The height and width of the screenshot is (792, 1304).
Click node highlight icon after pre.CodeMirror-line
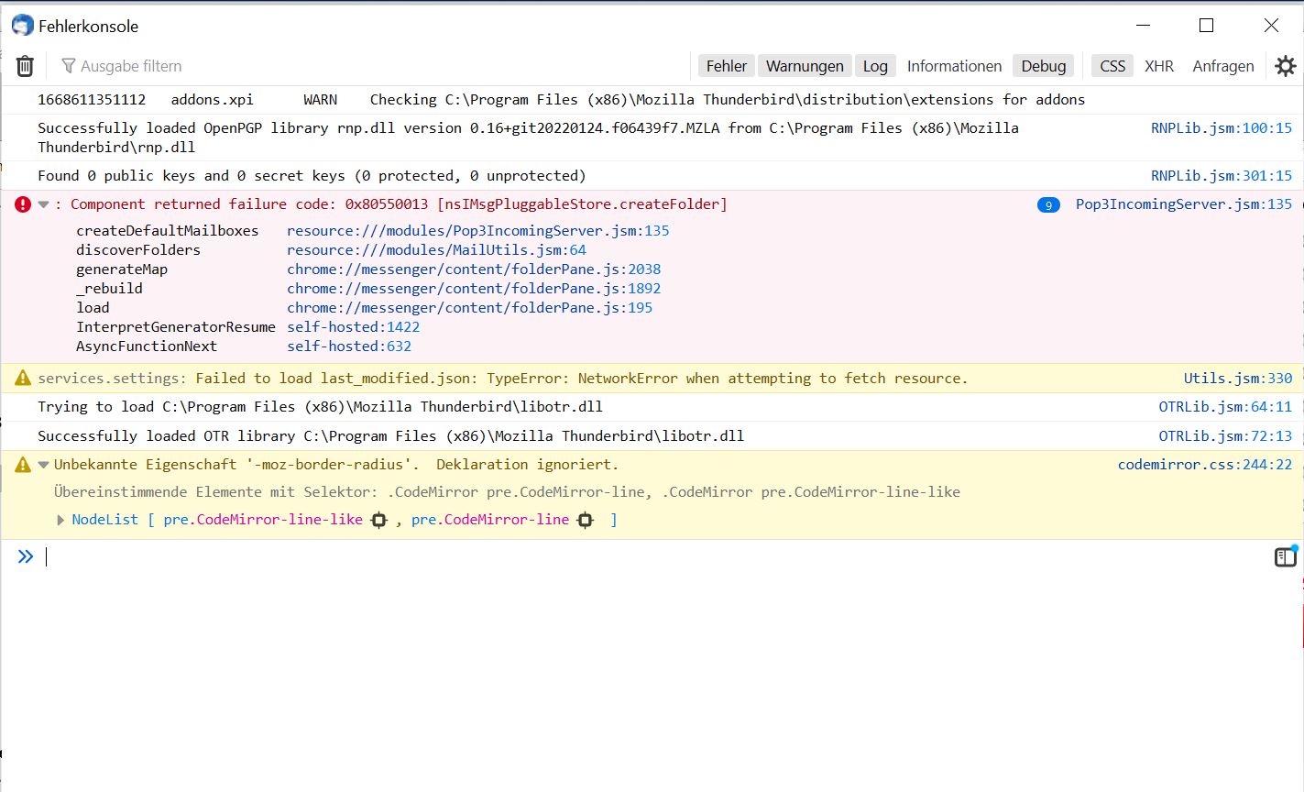point(586,520)
